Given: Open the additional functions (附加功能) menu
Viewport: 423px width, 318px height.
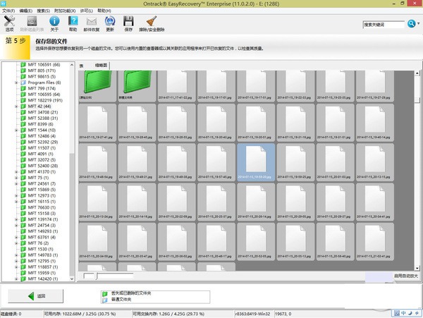Looking at the screenshot, I should 65,11.
